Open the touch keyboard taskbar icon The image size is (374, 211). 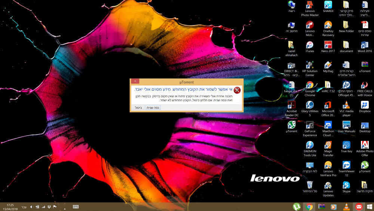pyautogui.click(x=76, y=207)
